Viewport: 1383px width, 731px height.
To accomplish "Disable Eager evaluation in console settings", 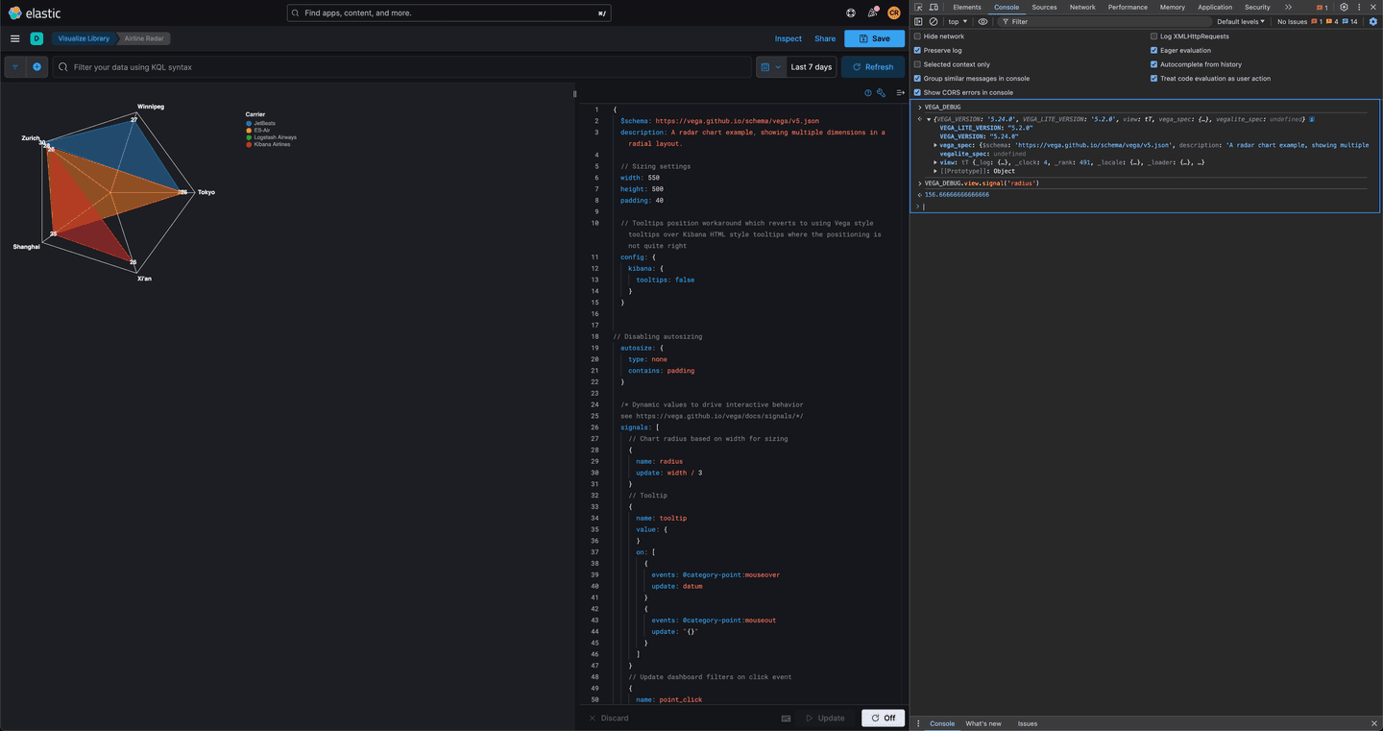I will click(1153, 50).
